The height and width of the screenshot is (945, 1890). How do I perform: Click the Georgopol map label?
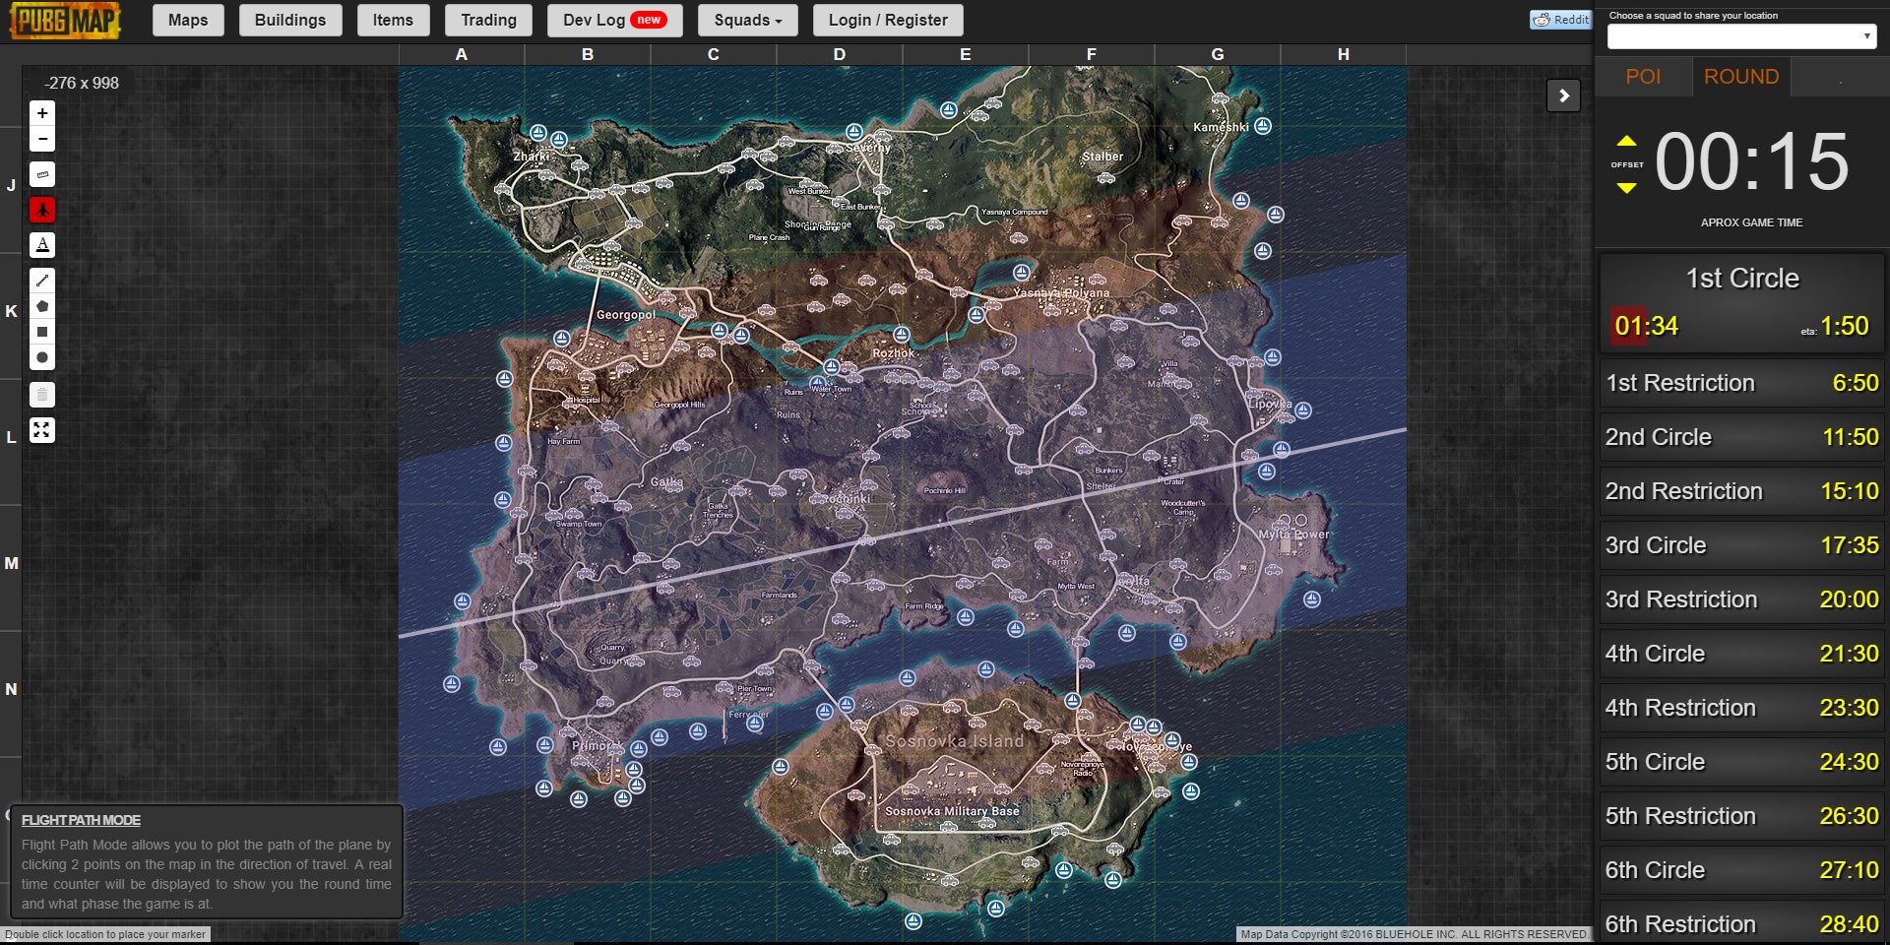625,315
